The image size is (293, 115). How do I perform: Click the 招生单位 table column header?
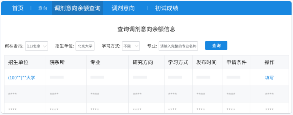coord(18,62)
